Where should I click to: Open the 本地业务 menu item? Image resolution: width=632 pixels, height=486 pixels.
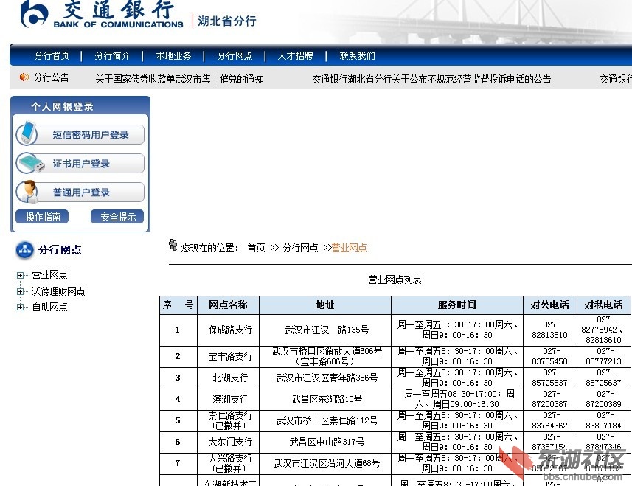tap(173, 55)
